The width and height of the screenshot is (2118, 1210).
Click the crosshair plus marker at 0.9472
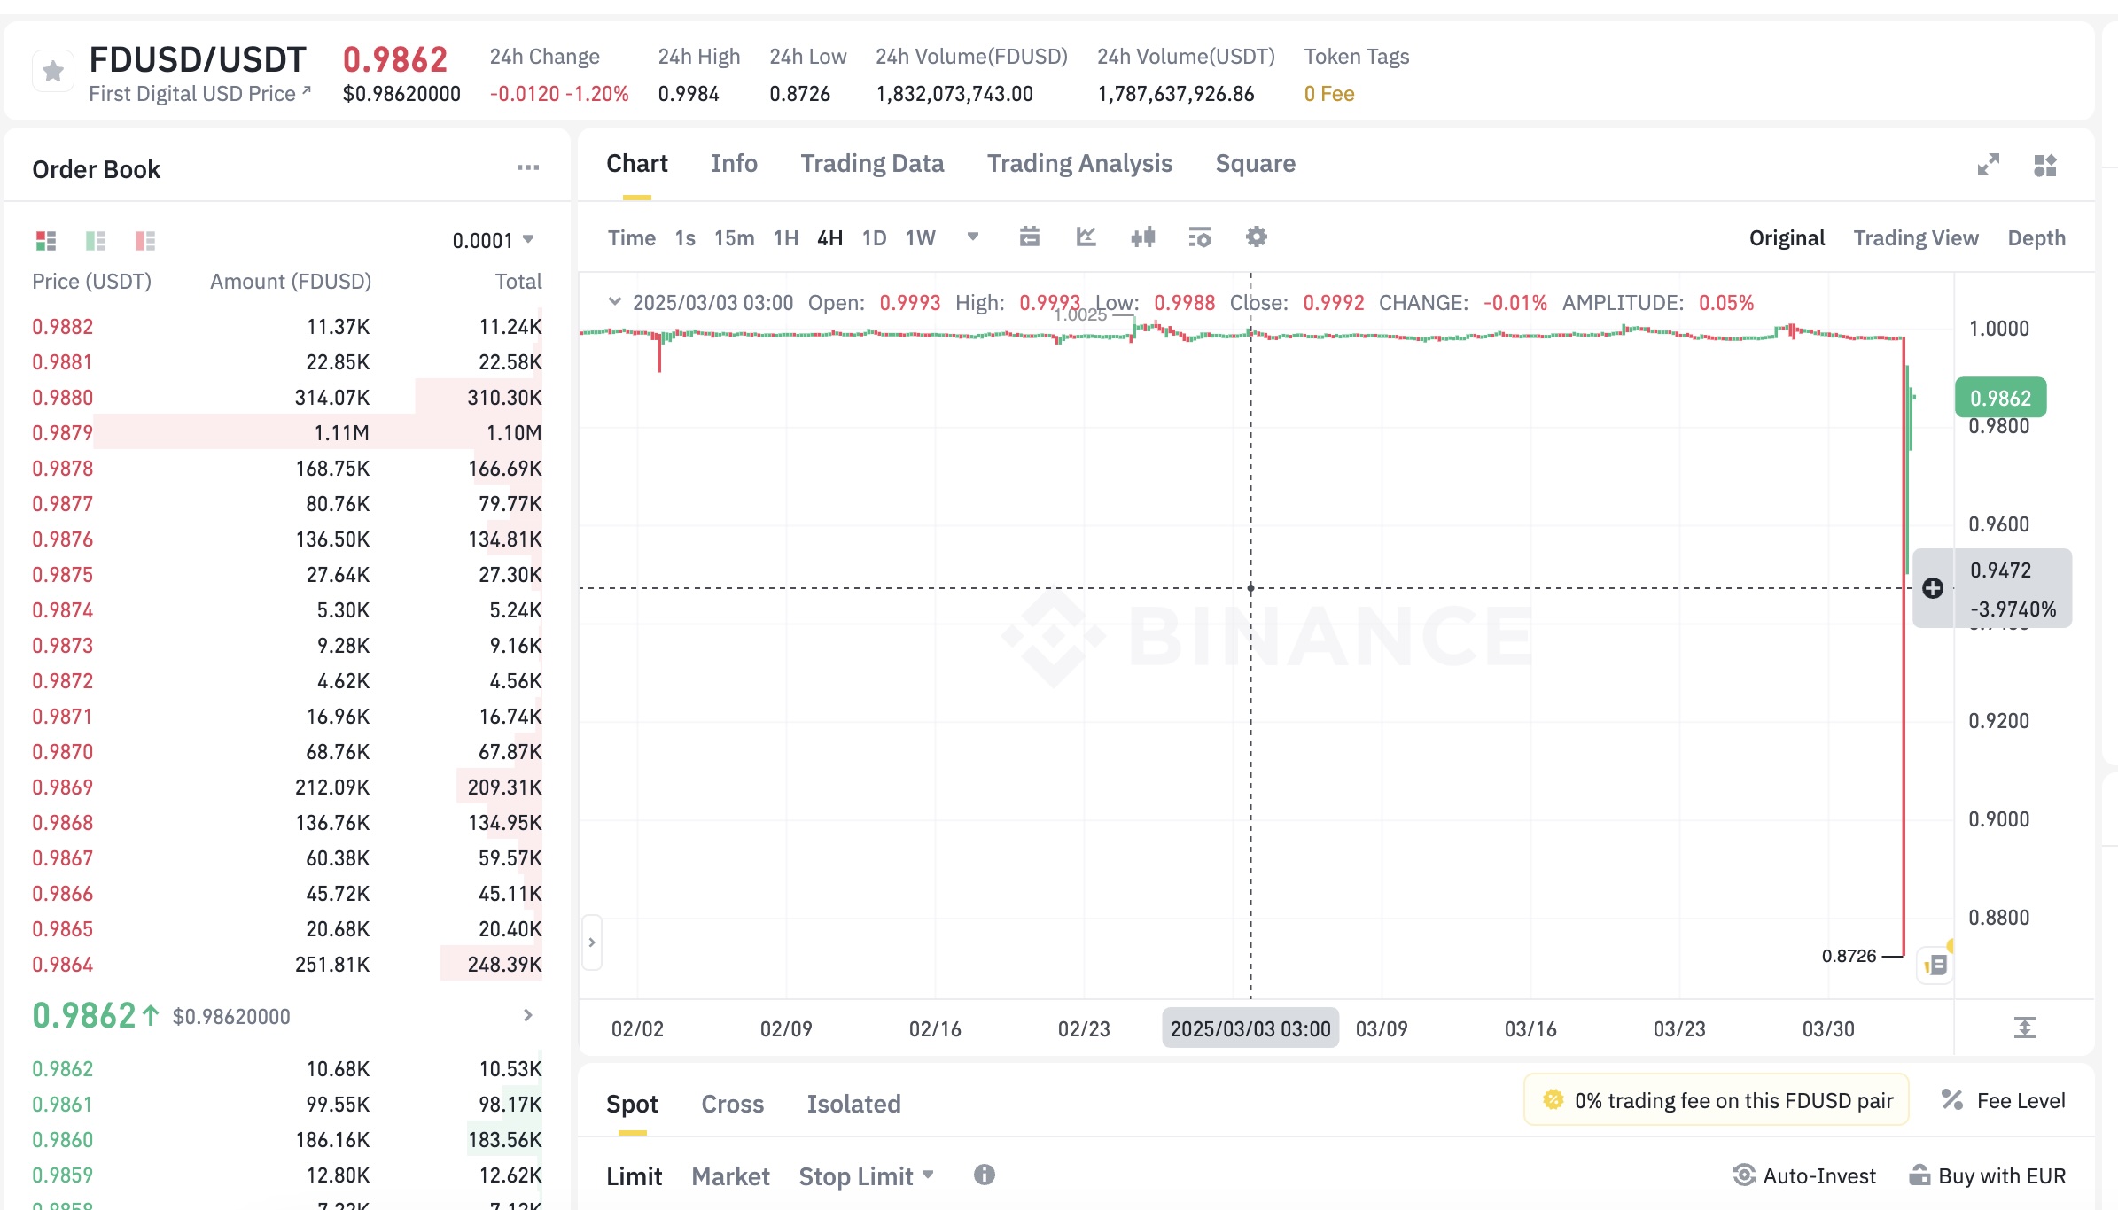pos(1933,588)
